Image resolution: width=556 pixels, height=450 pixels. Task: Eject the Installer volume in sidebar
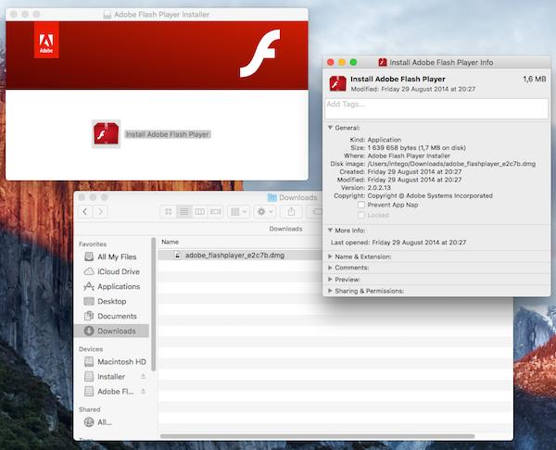point(143,377)
